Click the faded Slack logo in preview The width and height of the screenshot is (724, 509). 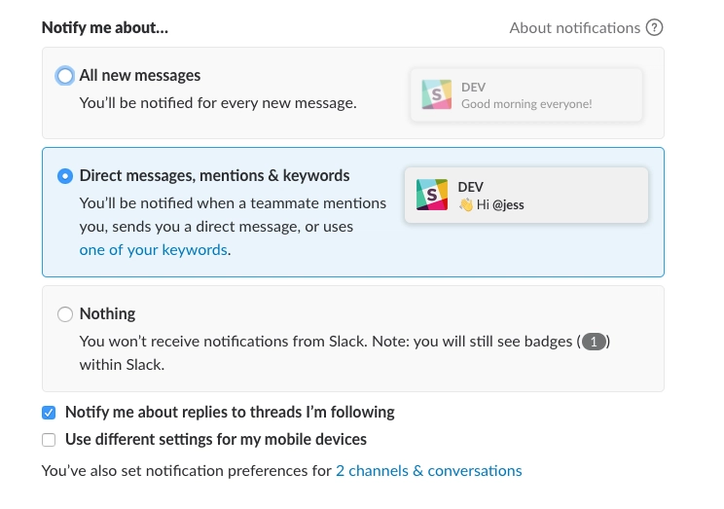click(x=436, y=94)
